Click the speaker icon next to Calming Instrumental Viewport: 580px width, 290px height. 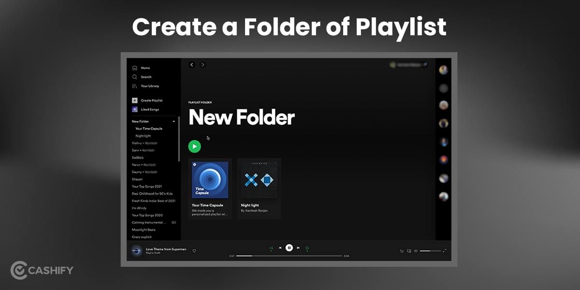click(174, 222)
